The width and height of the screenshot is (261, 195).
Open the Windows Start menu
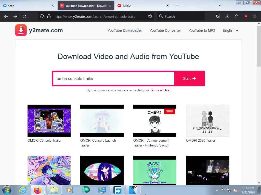(7, 190)
